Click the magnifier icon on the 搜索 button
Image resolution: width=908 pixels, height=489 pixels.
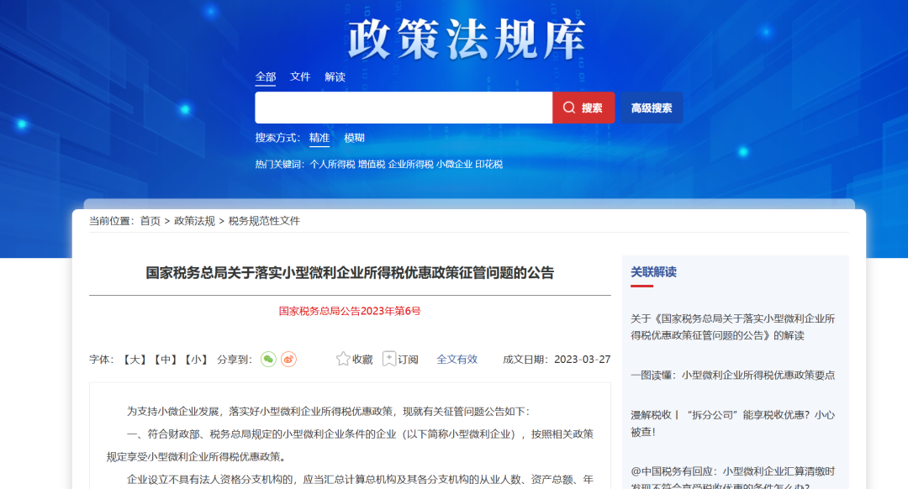(570, 108)
